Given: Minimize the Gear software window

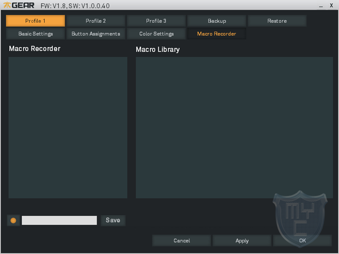Looking at the screenshot, I should [321, 6].
